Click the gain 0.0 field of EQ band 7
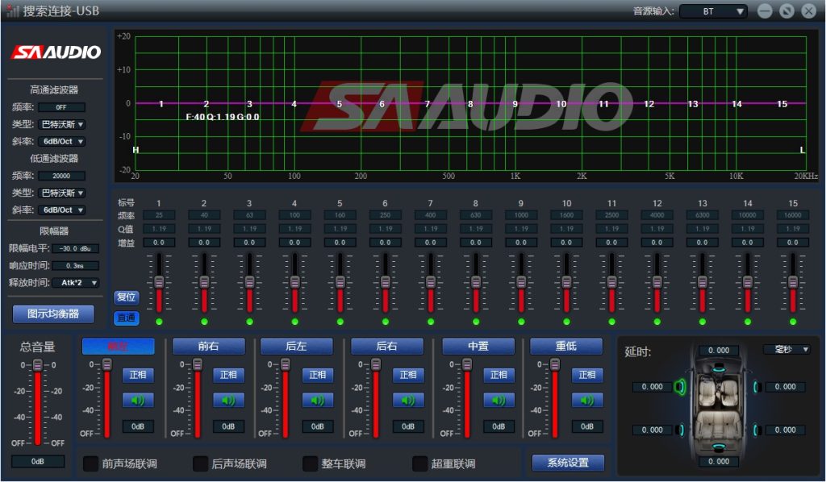 (x=431, y=243)
